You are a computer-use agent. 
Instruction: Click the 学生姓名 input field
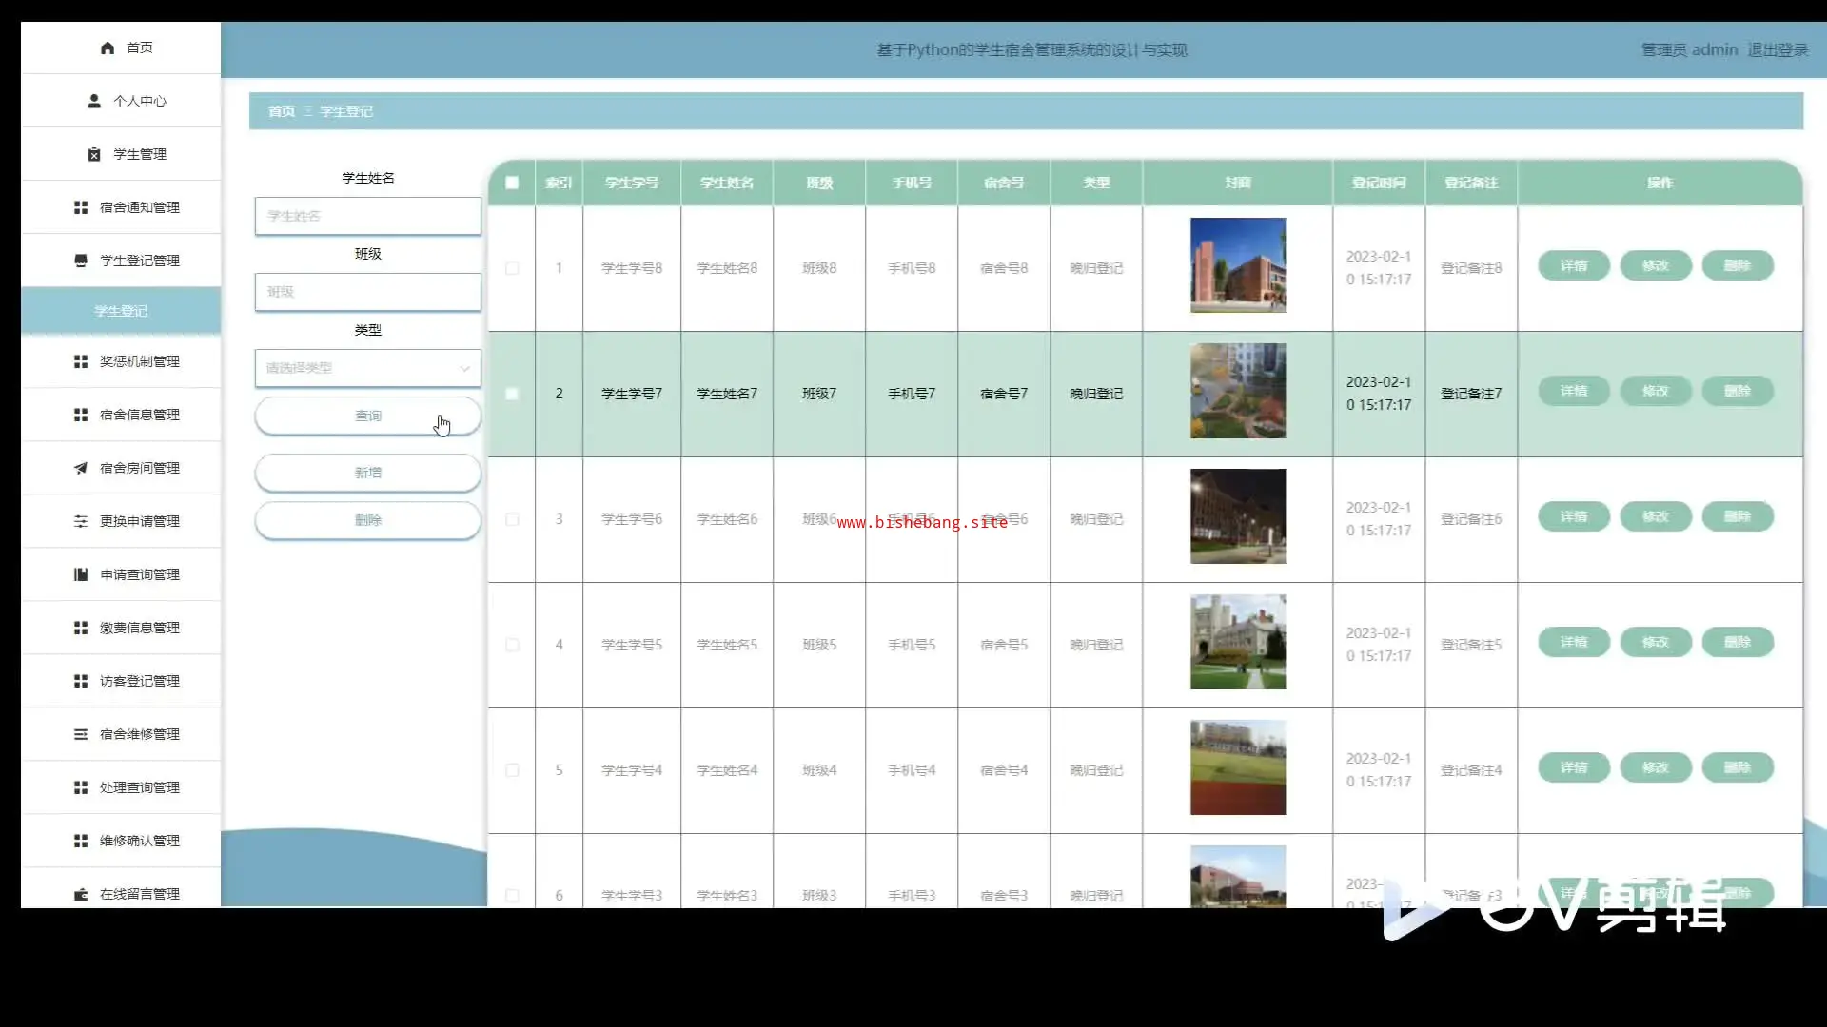367,216
